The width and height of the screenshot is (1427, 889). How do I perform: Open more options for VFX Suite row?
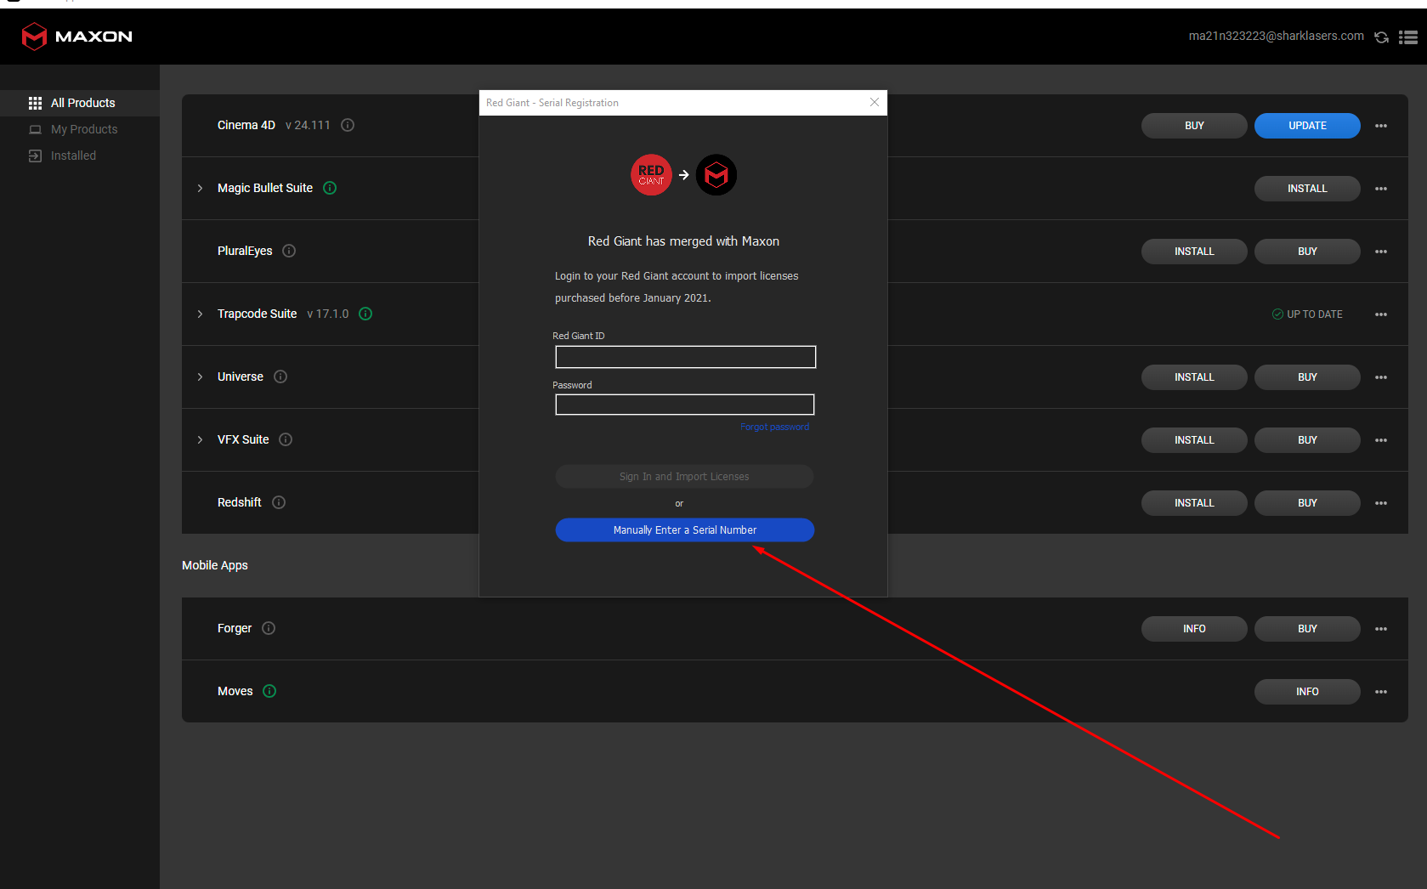(x=1381, y=440)
